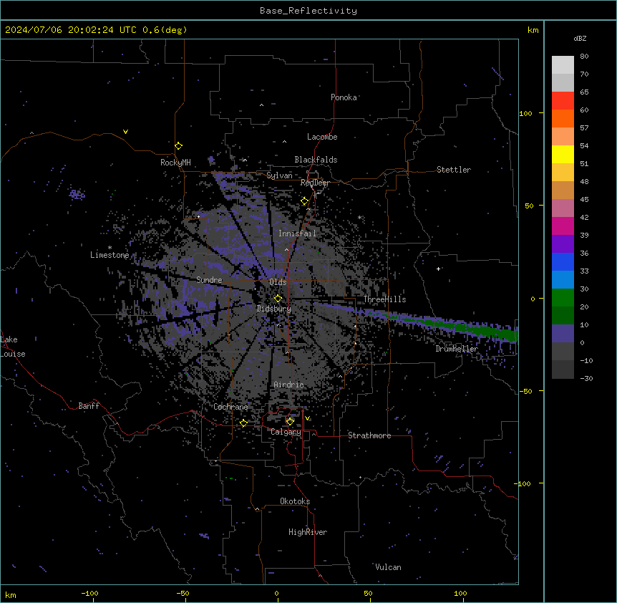Click the yellow v marker northwest of RockyMH
617x603 pixels.
click(x=125, y=132)
